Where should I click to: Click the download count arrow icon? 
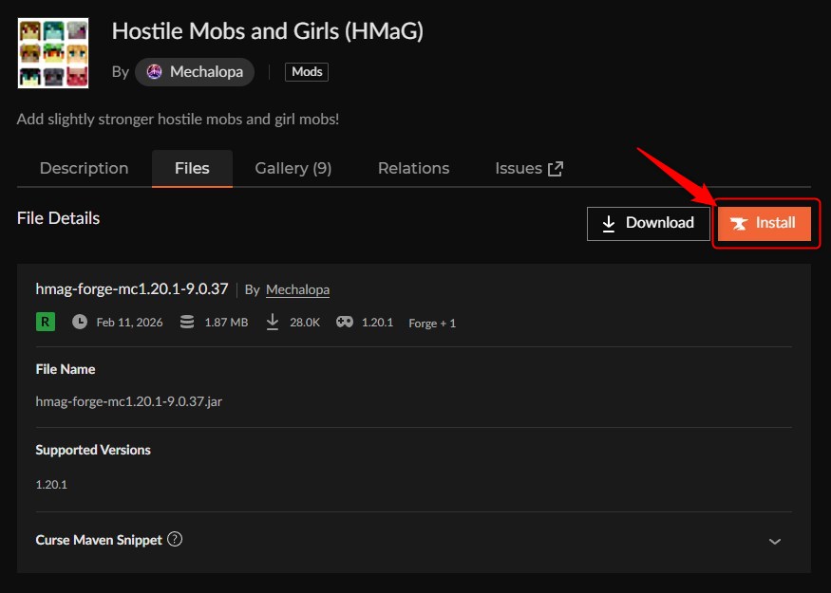[x=271, y=322]
